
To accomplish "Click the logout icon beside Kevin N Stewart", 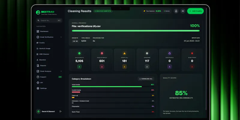I will [x=61, y=111].
